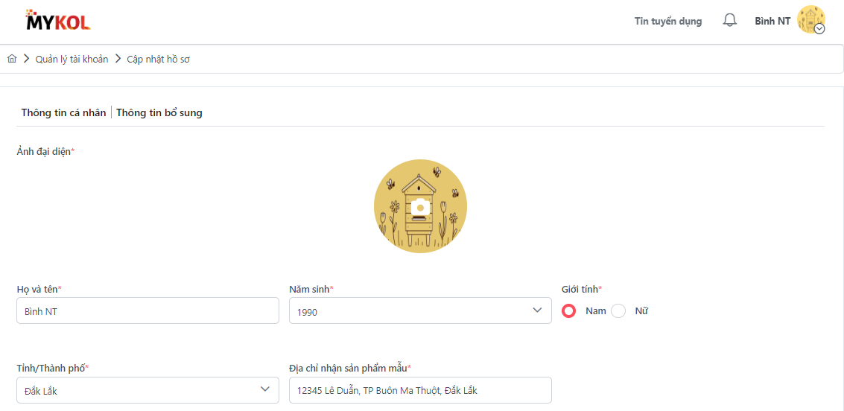Go to Quản lý tài khoản breadcrumb
Screen dimensions: 844x411
coord(72,59)
